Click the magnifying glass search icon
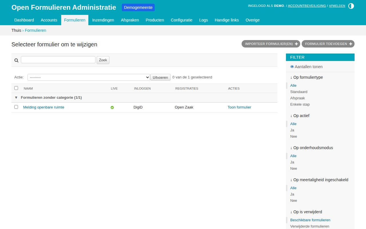 (16, 60)
